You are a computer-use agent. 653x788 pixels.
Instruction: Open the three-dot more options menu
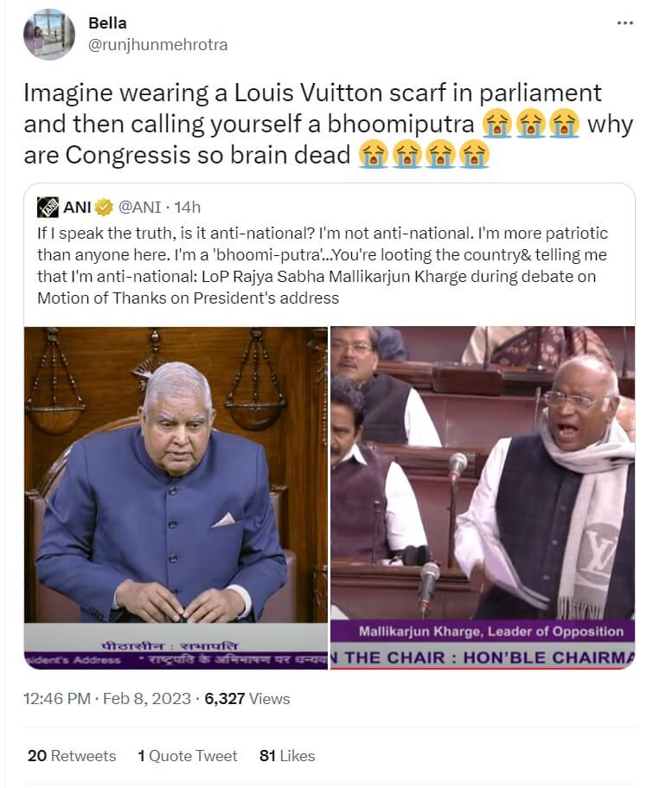click(x=624, y=23)
